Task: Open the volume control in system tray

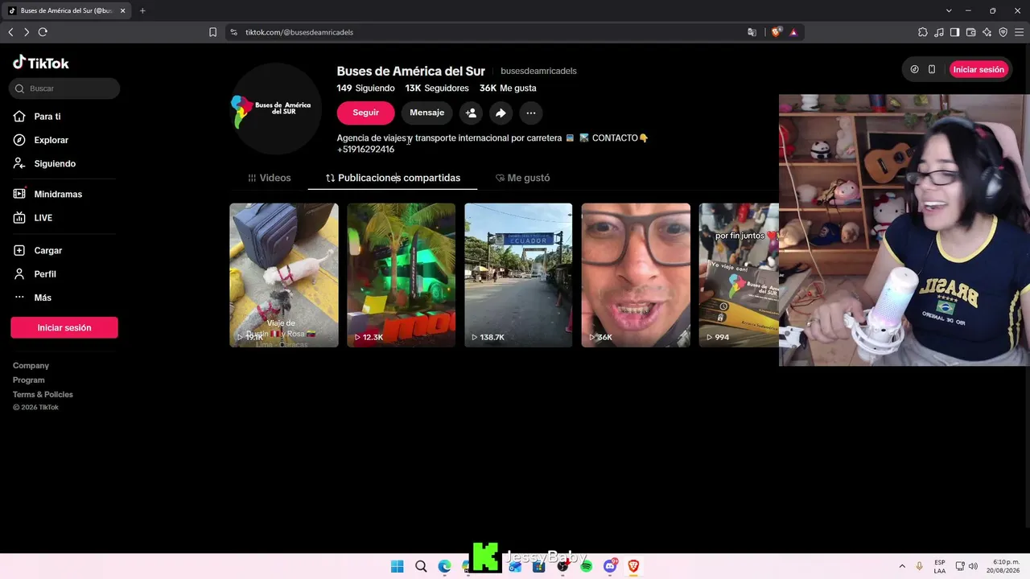Action: [973, 566]
